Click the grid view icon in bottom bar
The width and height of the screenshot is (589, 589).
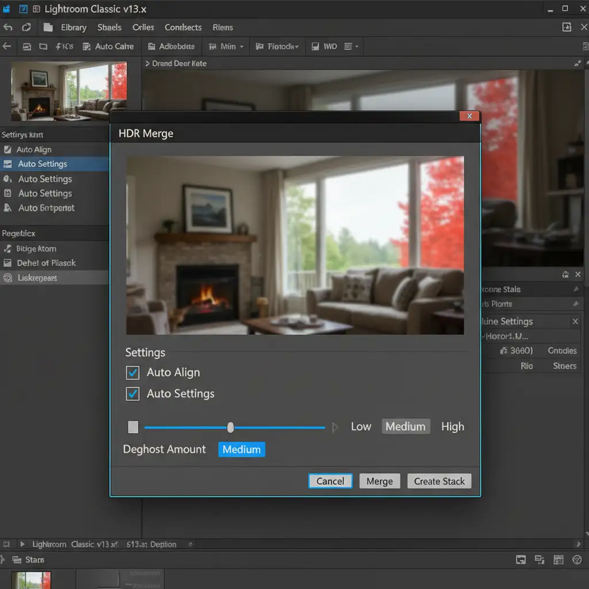[557, 559]
